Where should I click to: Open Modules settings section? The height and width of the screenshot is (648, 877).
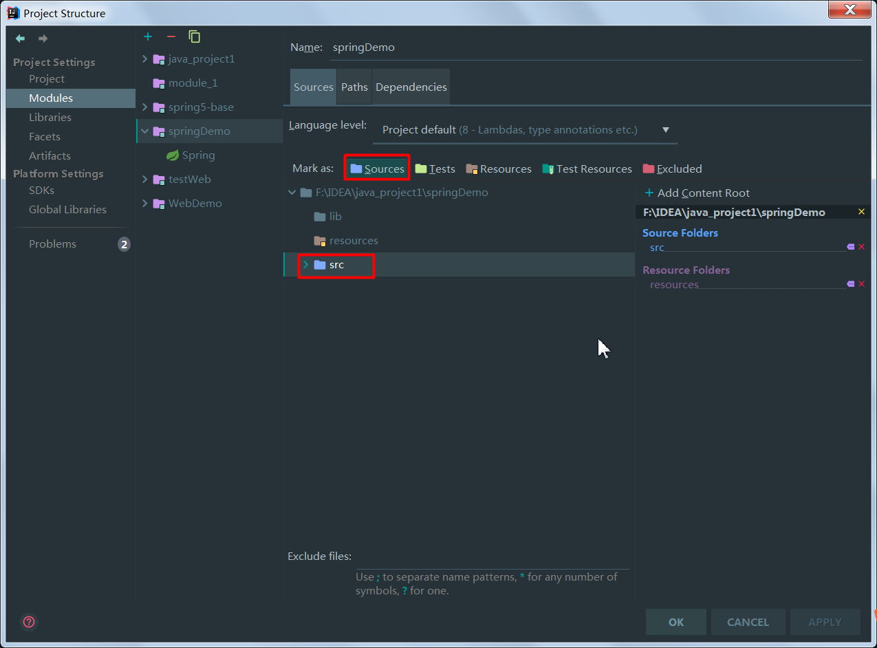coord(51,98)
